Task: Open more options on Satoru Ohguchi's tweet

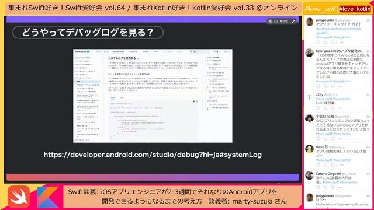Action: point(340,187)
